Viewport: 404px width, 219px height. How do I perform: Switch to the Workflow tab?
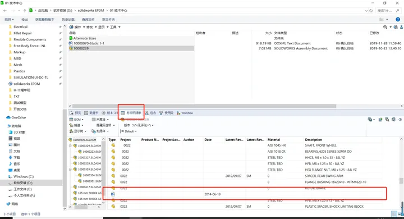pyautogui.click(x=185, y=113)
